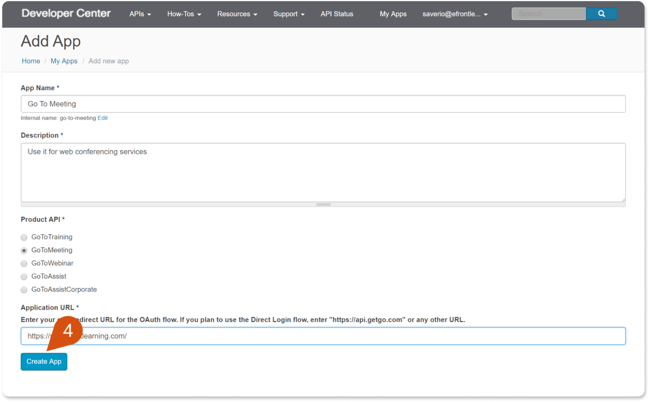
Task: Click the Application URL label
Action: 50,308
